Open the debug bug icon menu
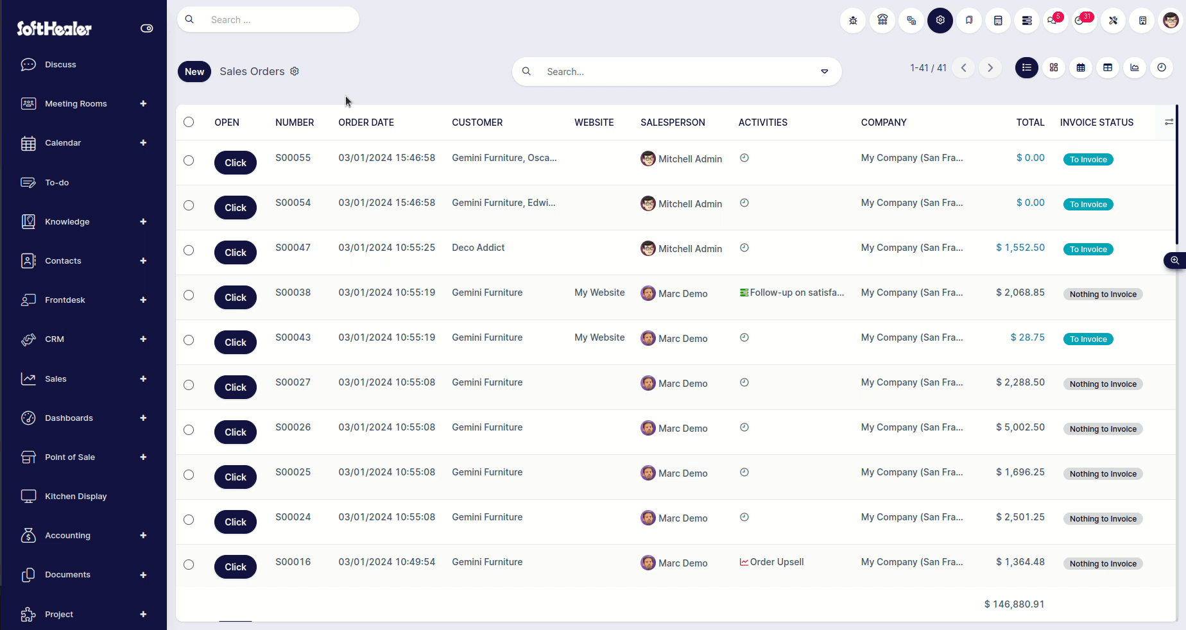This screenshot has height=630, width=1186. click(853, 21)
